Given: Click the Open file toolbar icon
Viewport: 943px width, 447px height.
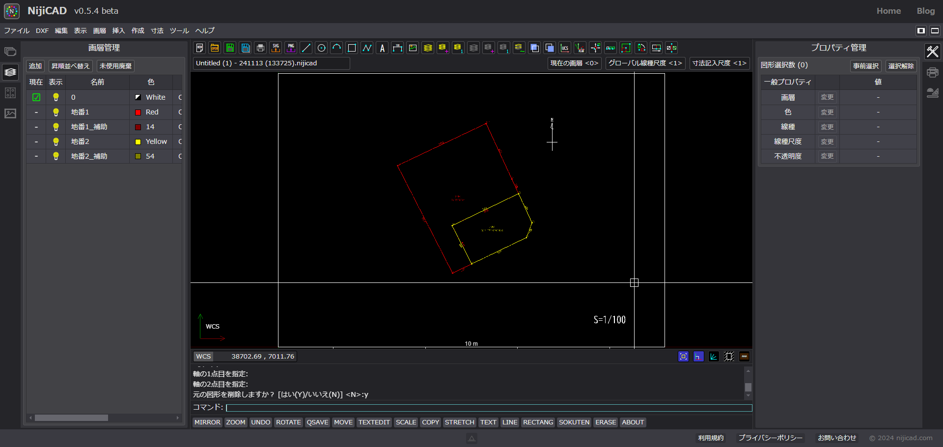Looking at the screenshot, I should [215, 48].
